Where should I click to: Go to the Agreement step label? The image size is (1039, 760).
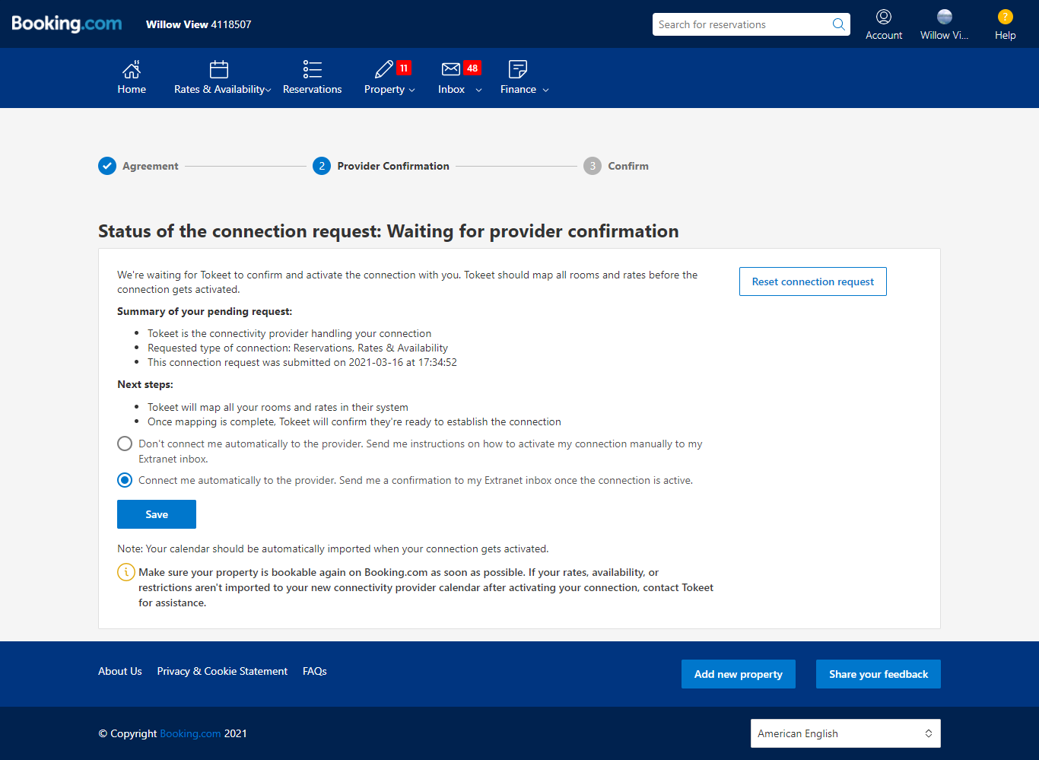click(151, 166)
